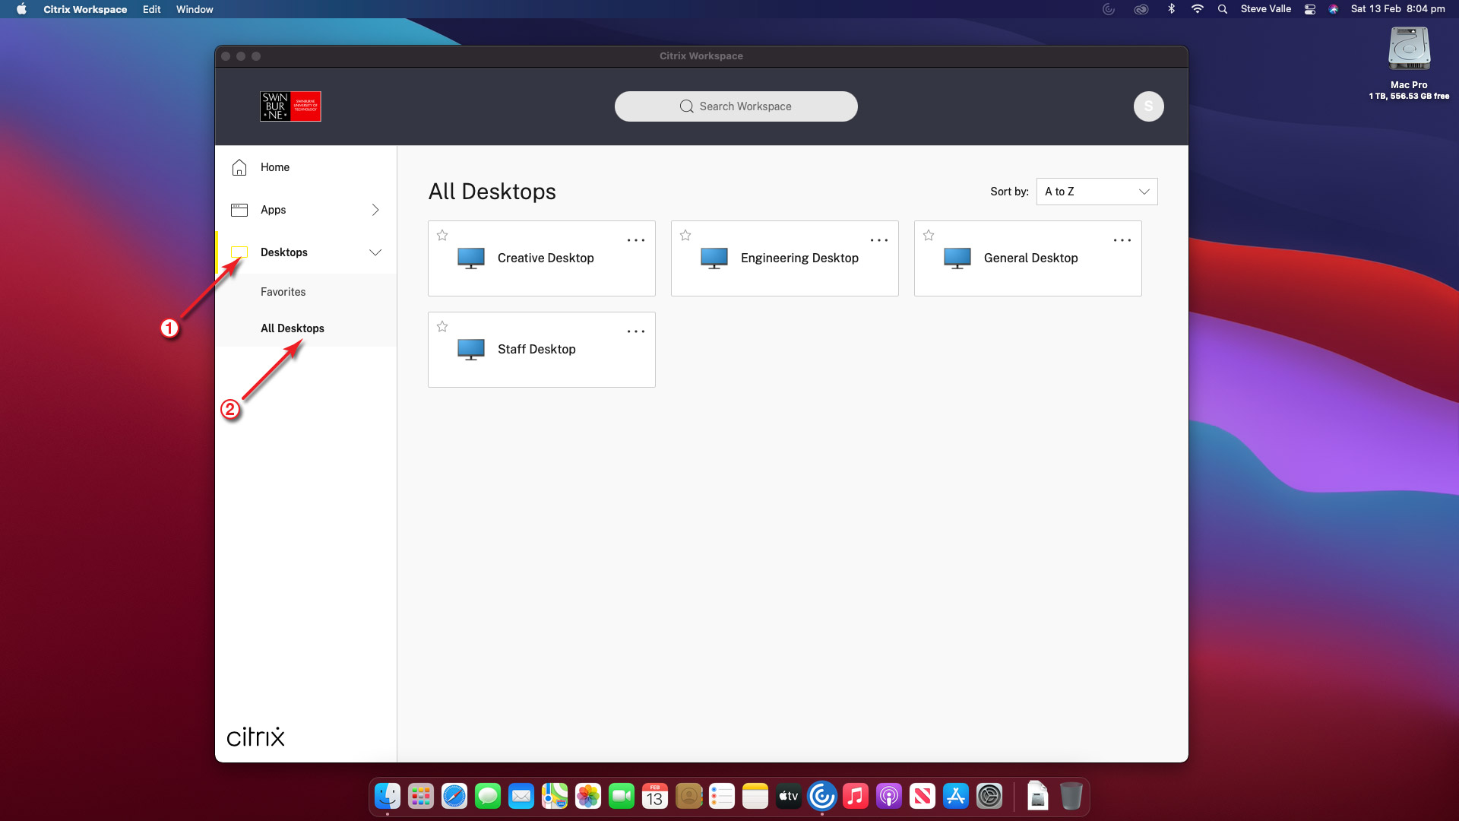Open the Citrix Workspace menu
Viewport: 1459px width, 821px height.
[84, 9]
